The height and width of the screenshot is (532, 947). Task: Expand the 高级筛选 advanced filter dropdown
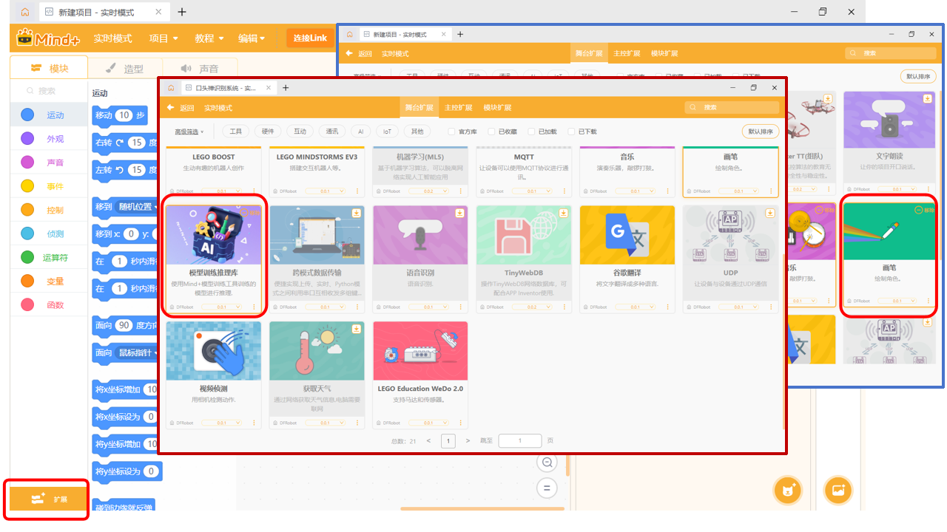pos(189,132)
